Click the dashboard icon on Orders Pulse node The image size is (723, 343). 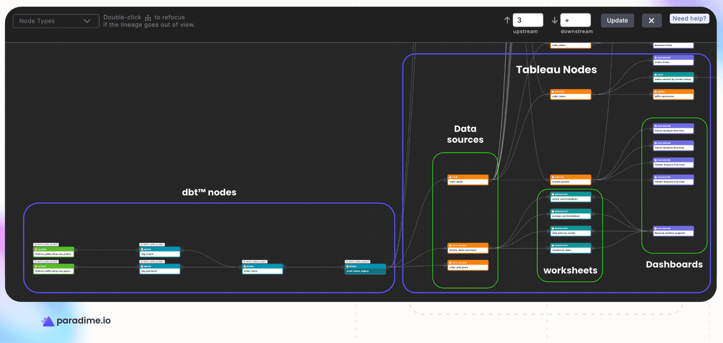coord(655,57)
